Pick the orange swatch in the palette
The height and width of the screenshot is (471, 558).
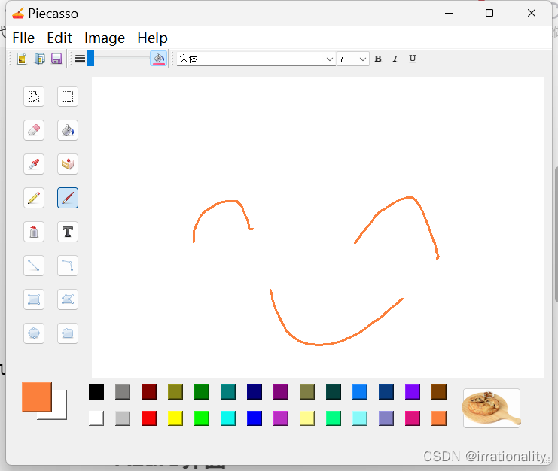(439, 418)
